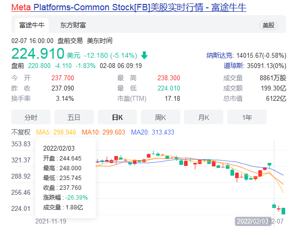Click the 昨收 value 237.090

(63, 88)
